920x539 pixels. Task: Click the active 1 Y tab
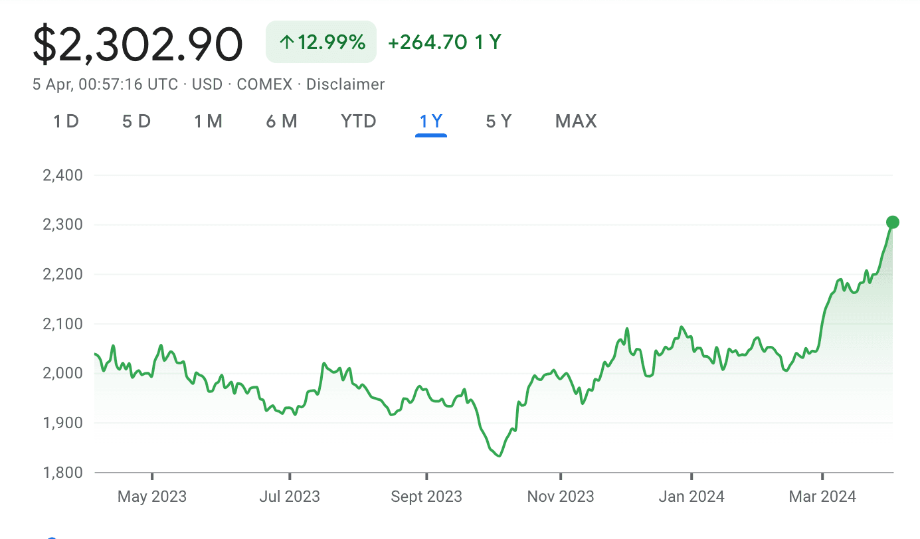coord(431,121)
